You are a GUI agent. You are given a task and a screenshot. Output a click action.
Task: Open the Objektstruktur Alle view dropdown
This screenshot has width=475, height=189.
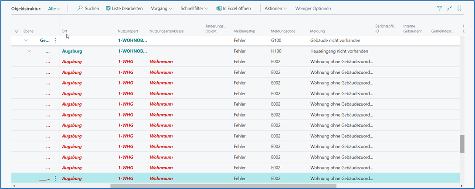click(x=54, y=8)
